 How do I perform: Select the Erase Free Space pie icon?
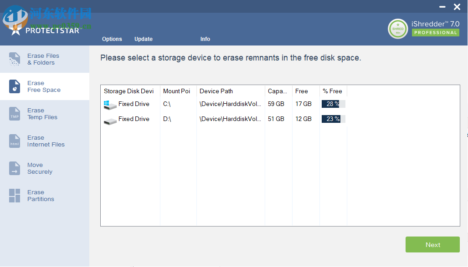pyautogui.click(x=15, y=86)
